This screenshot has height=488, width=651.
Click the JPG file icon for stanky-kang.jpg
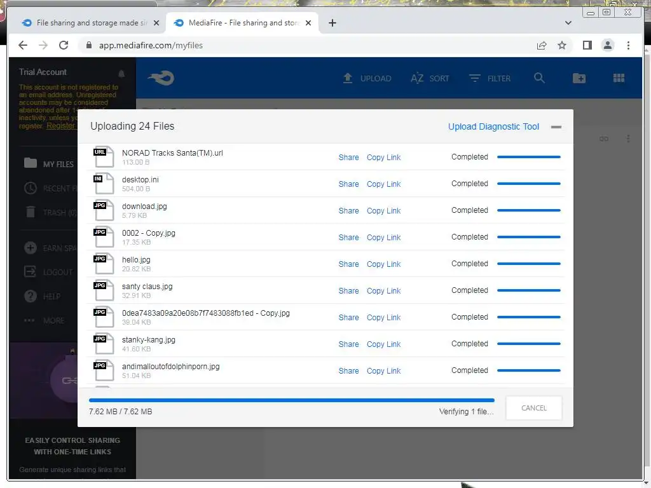pyautogui.click(x=104, y=344)
